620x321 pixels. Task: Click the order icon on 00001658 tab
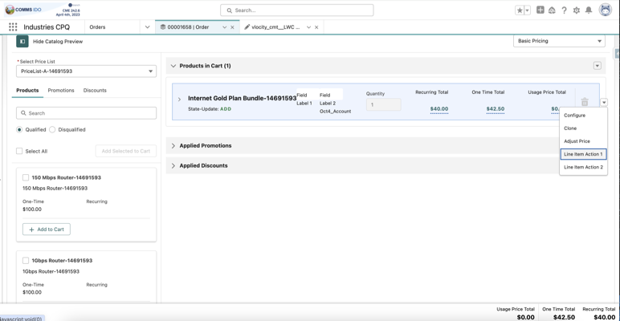point(162,26)
